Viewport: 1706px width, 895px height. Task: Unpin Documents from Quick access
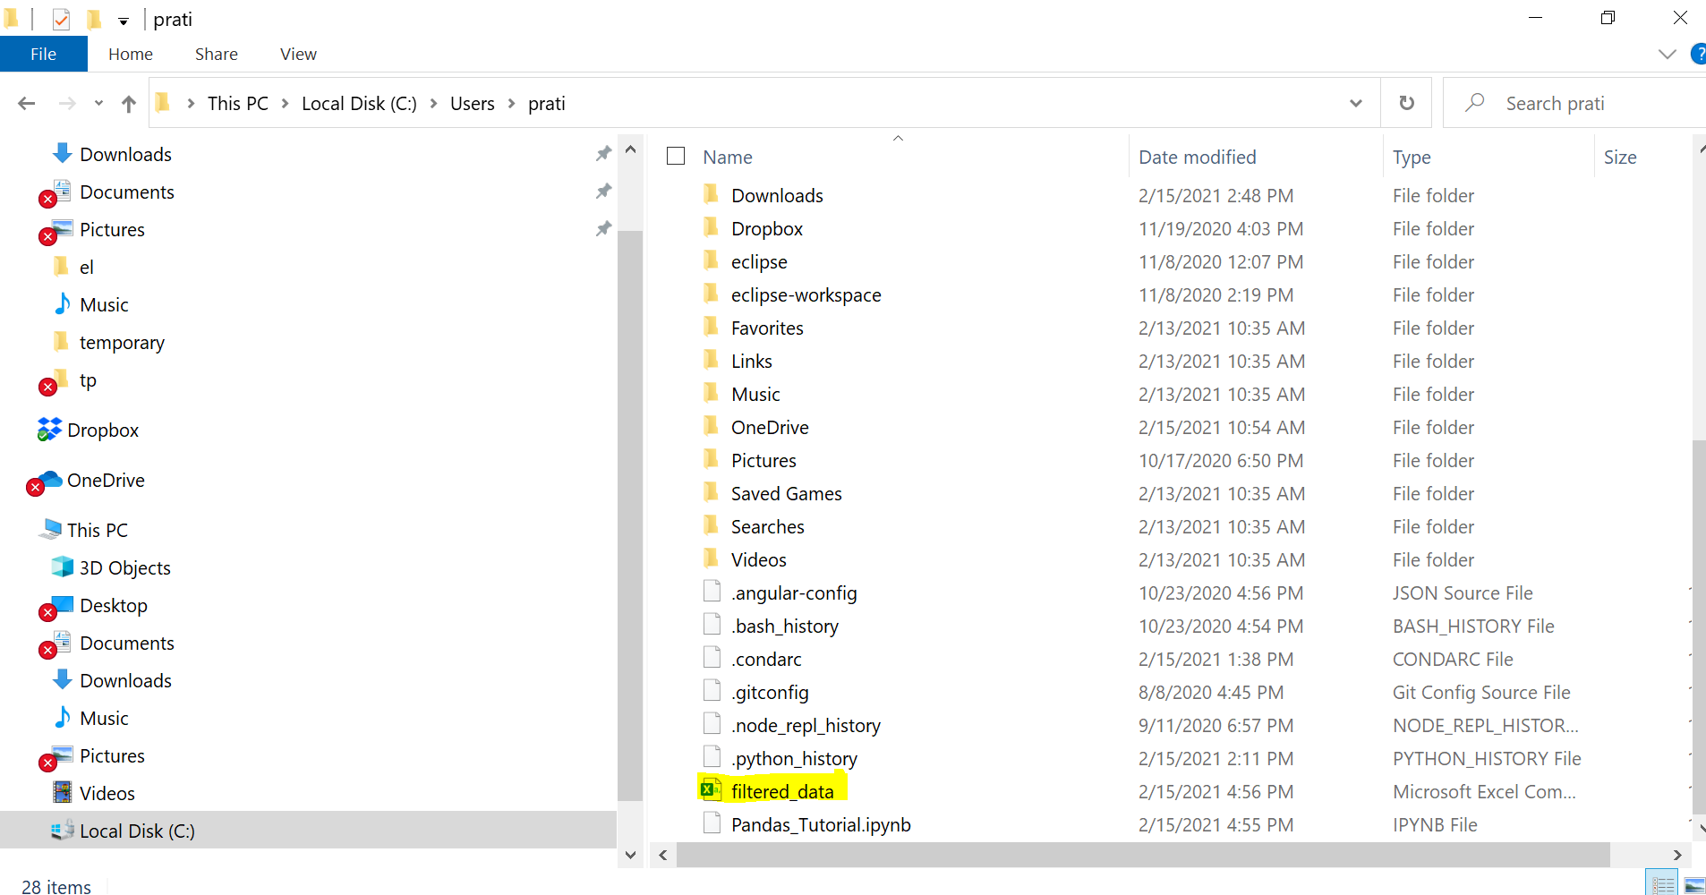pos(604,192)
